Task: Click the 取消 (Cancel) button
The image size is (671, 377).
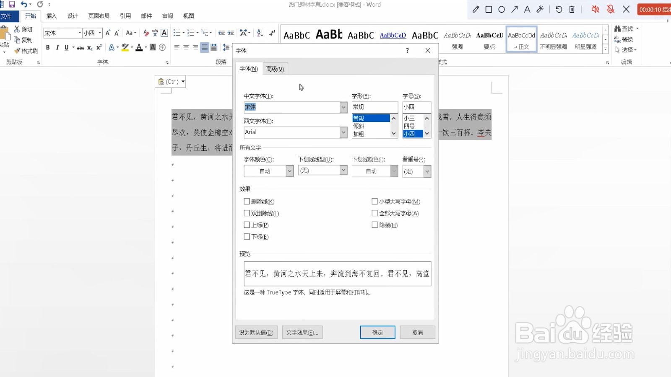Action: tap(417, 332)
